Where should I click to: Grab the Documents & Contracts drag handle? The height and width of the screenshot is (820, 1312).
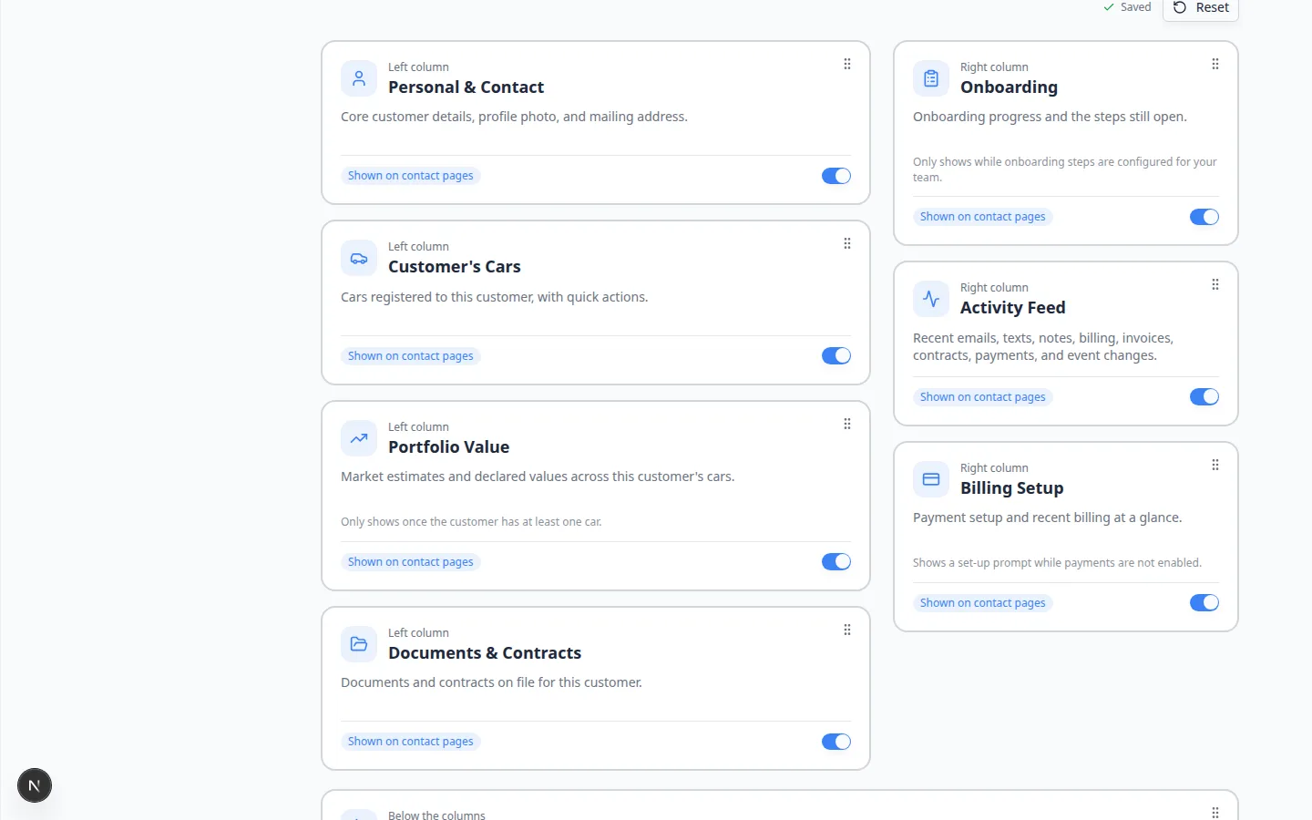(847, 630)
